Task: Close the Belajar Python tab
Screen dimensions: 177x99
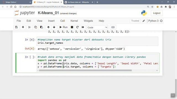Action: coord(30,2)
